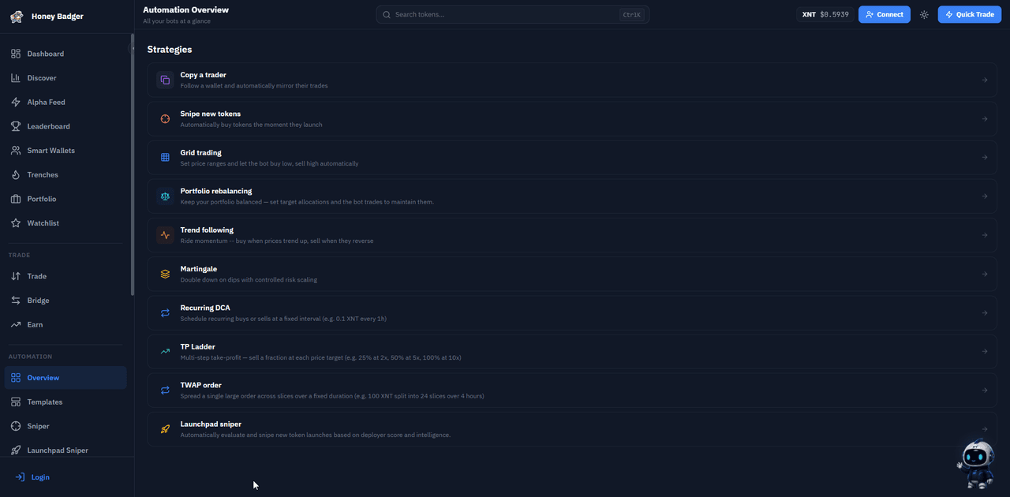Select the Watchlist star icon
The height and width of the screenshot is (497, 1010).
click(16, 223)
